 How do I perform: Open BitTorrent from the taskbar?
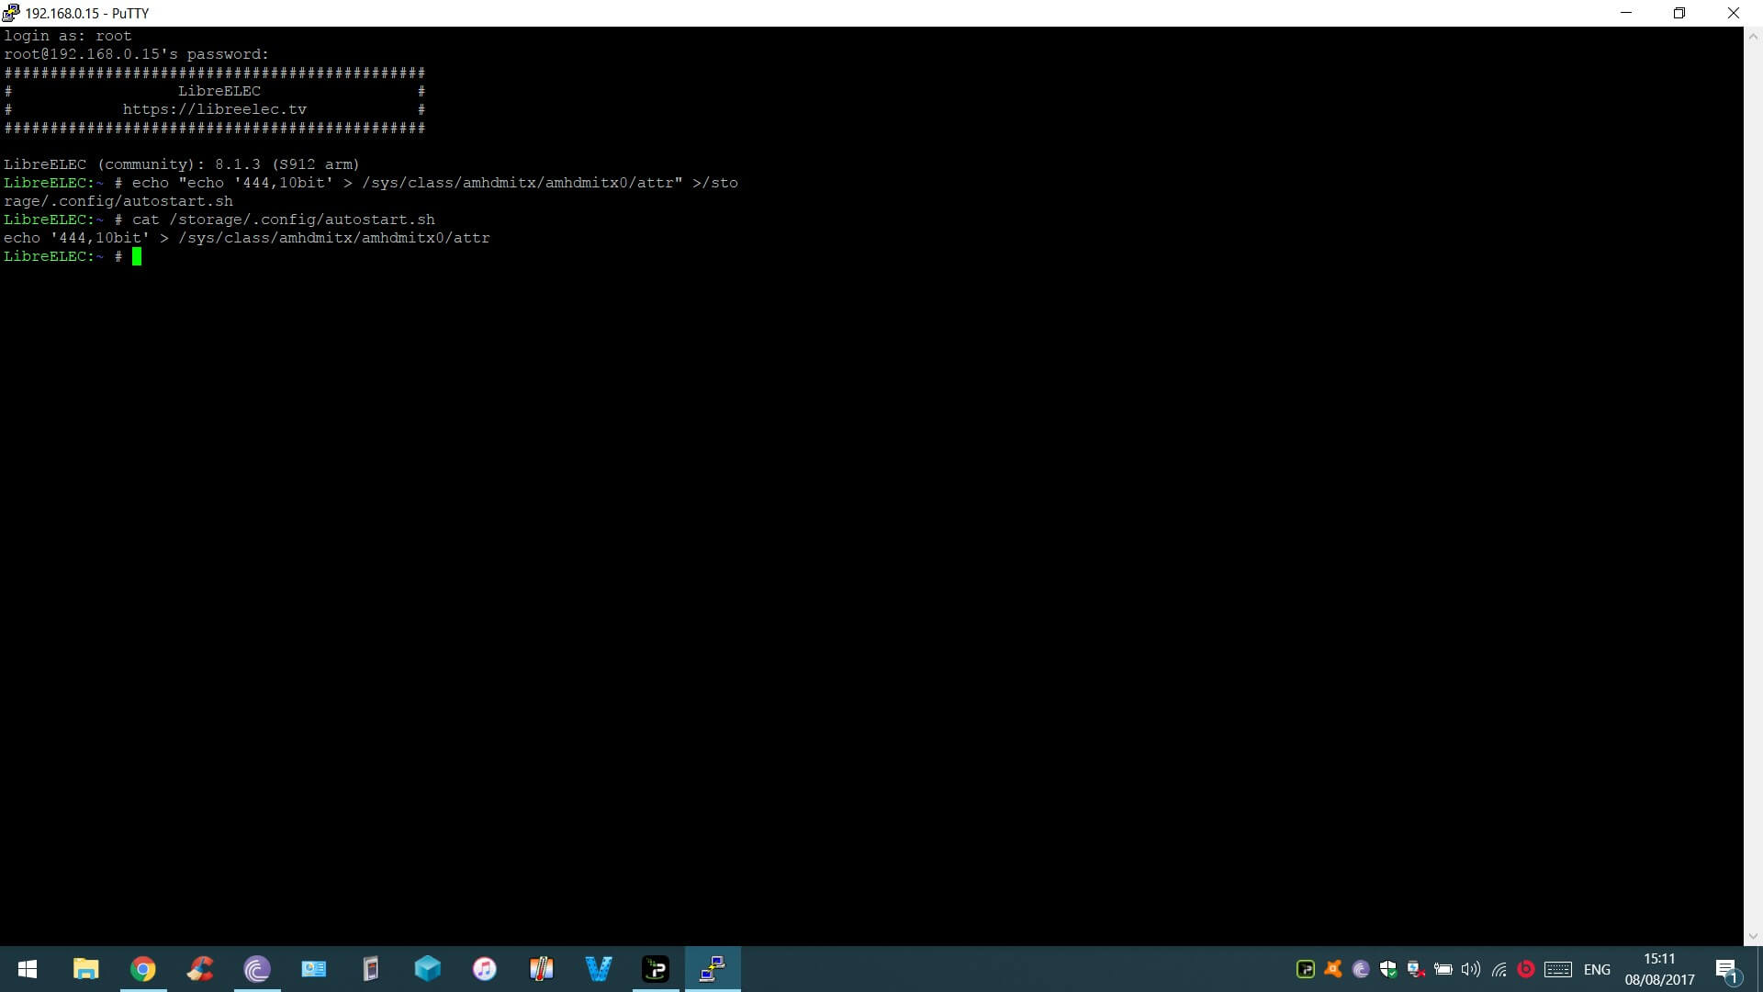coord(257,969)
